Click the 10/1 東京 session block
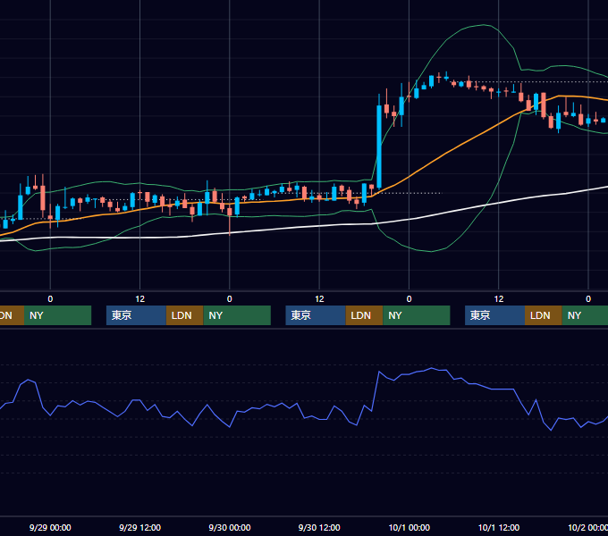The image size is (608, 536). (495, 315)
